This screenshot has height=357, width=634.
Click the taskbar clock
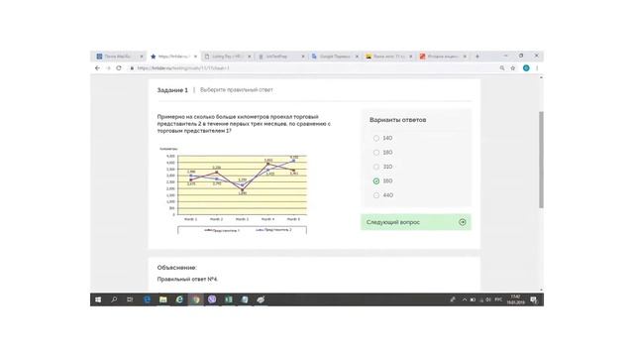tap(515, 299)
